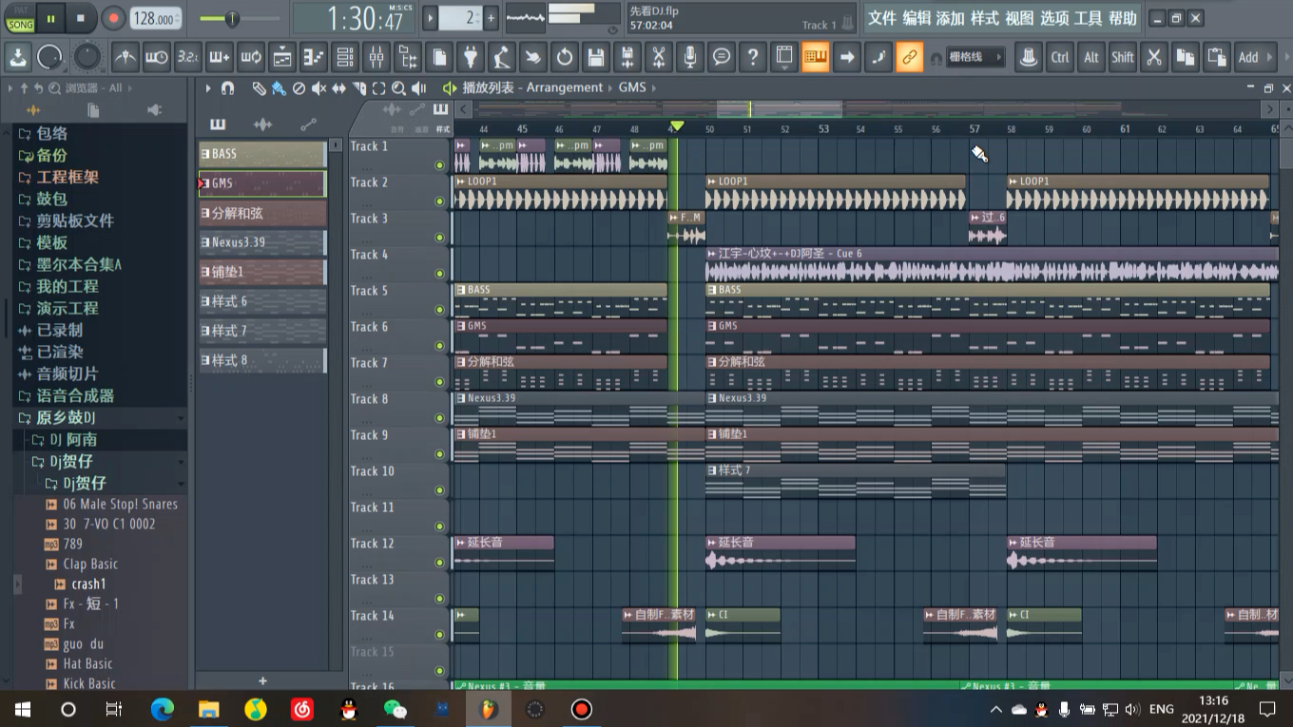This screenshot has height=727, width=1293.
Task: Open the plug icon in top toolbar
Action: point(471,57)
